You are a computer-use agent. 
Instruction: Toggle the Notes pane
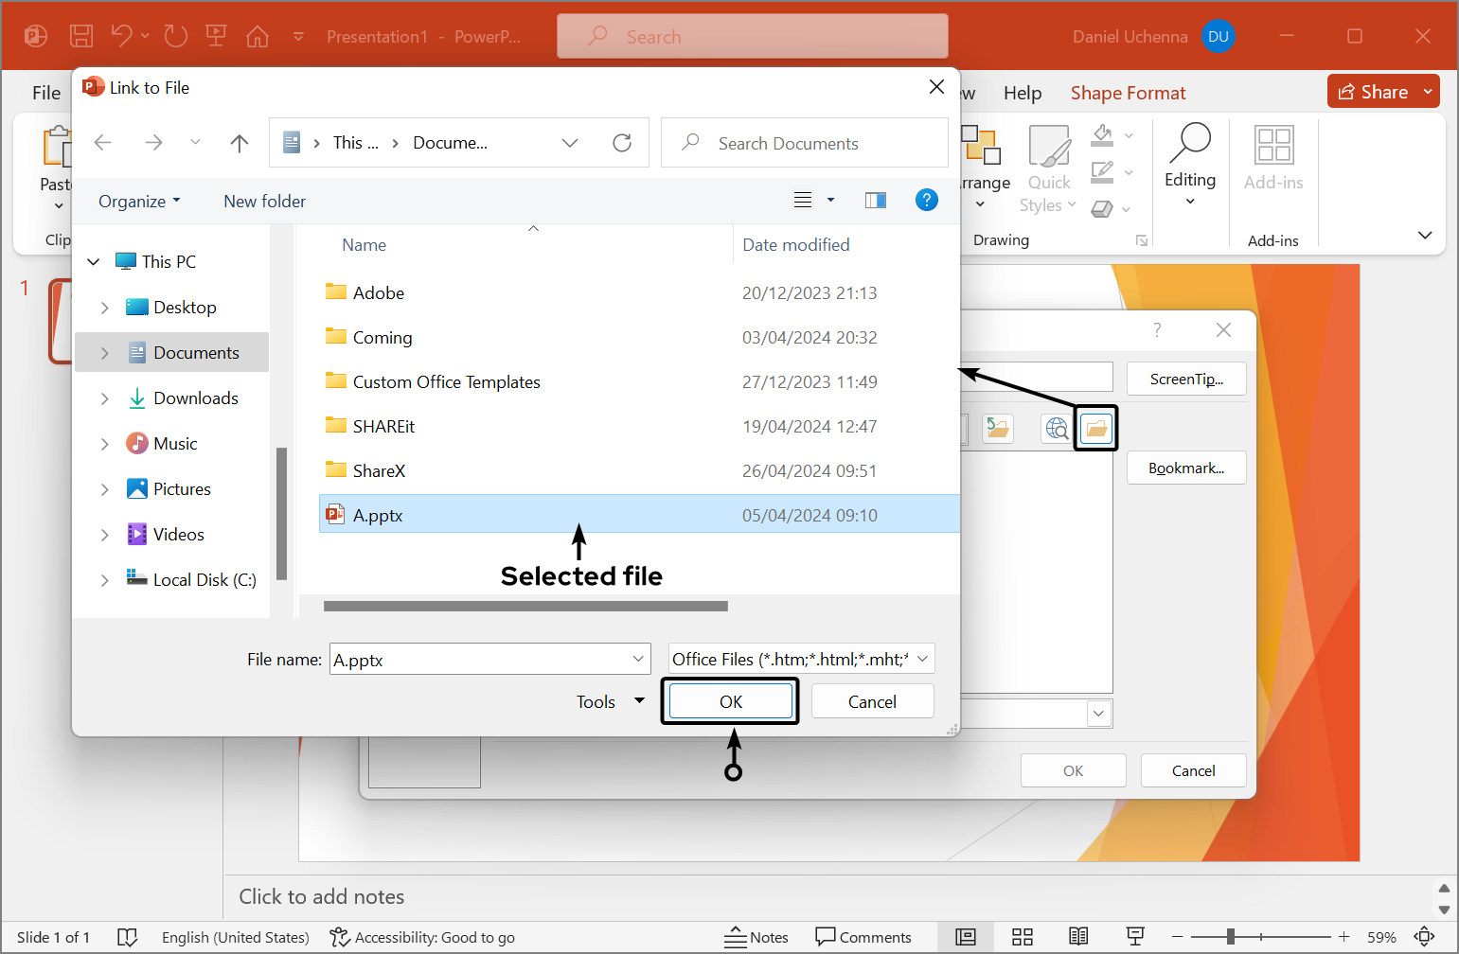(756, 937)
